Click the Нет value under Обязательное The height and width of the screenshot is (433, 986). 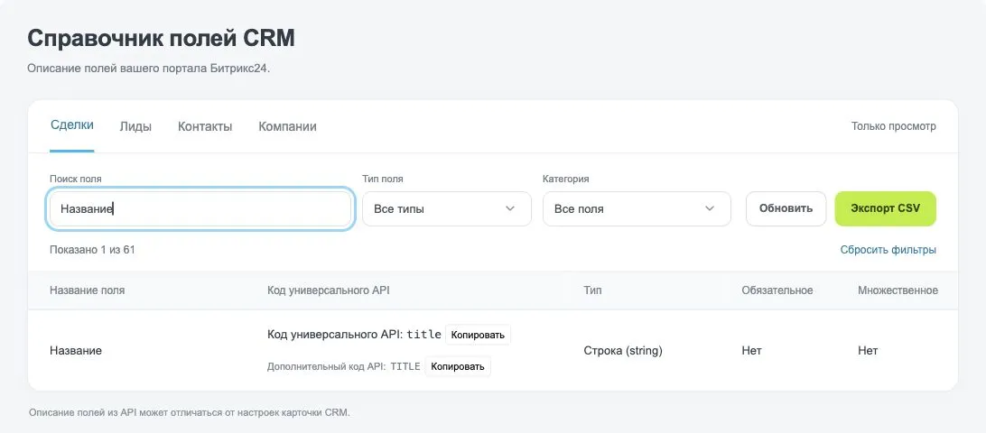click(x=751, y=351)
